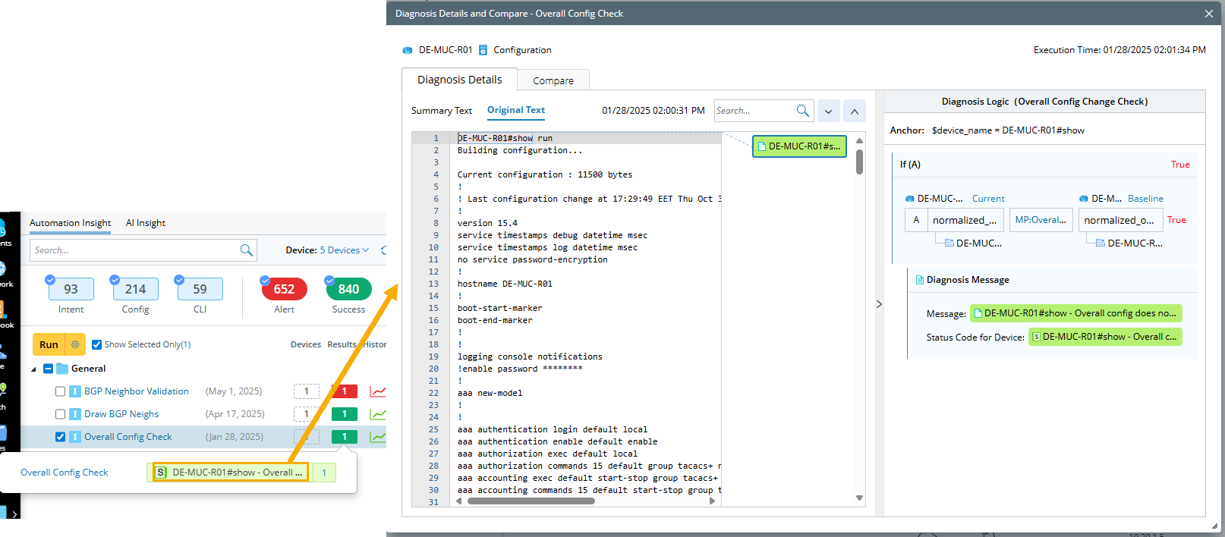The image size is (1225, 537).
Task: Click intent icon of Draw BGP Neighs
Action: [x=75, y=414]
